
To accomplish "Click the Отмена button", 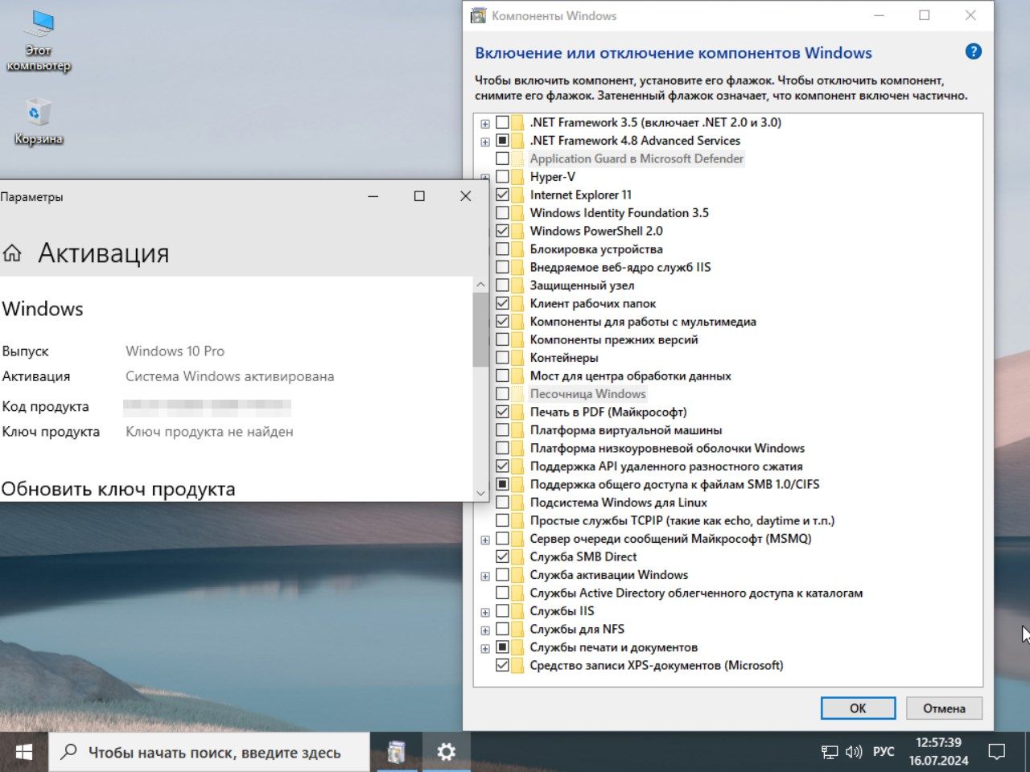I will click(944, 708).
